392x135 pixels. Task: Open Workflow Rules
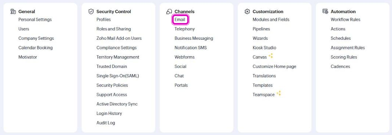click(345, 19)
